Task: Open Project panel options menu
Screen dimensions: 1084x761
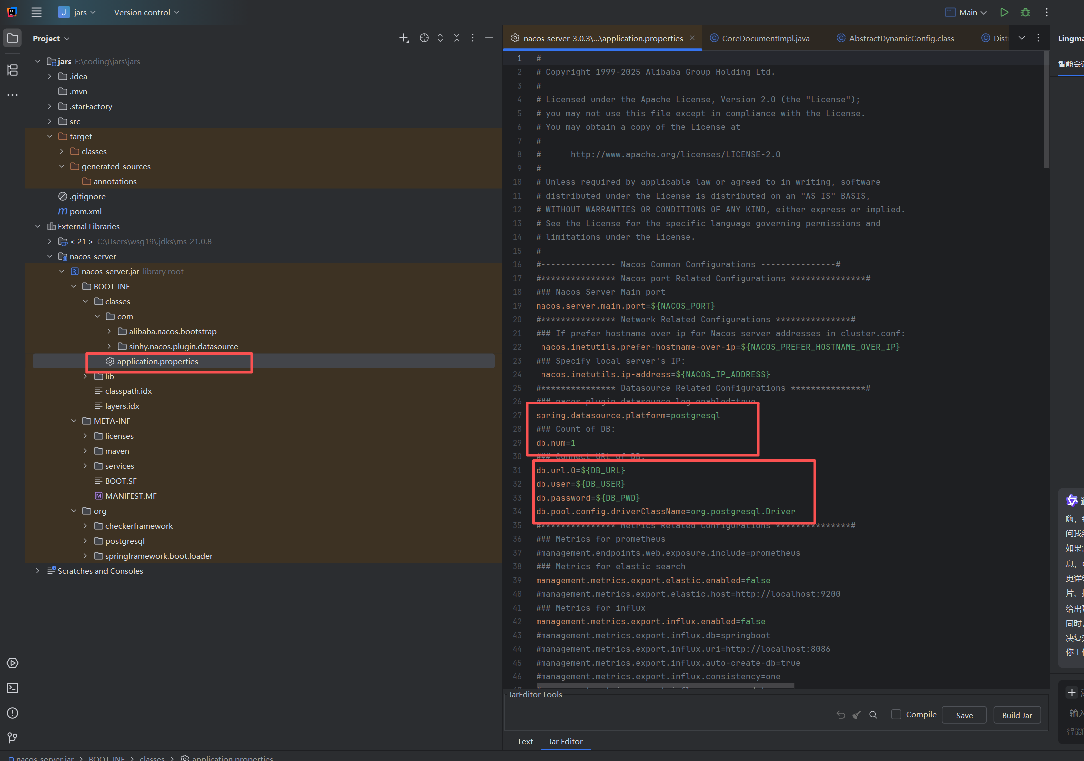Action: pos(473,38)
